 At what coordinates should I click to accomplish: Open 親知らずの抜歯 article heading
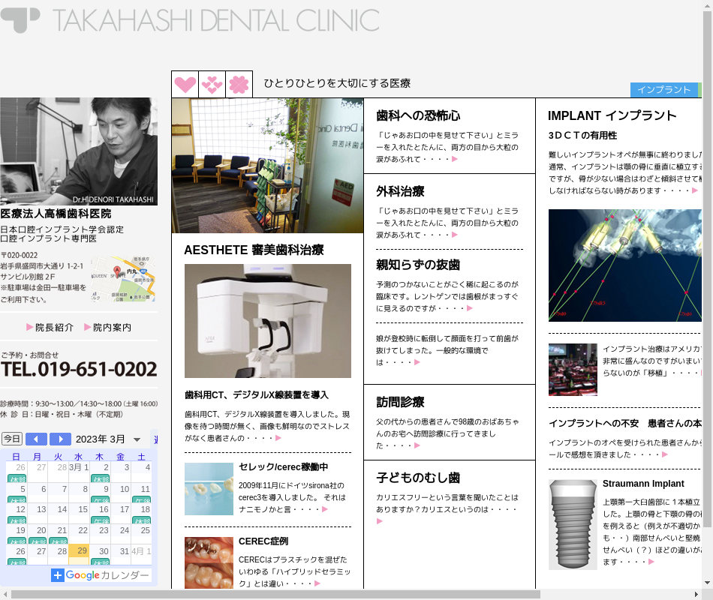click(418, 265)
